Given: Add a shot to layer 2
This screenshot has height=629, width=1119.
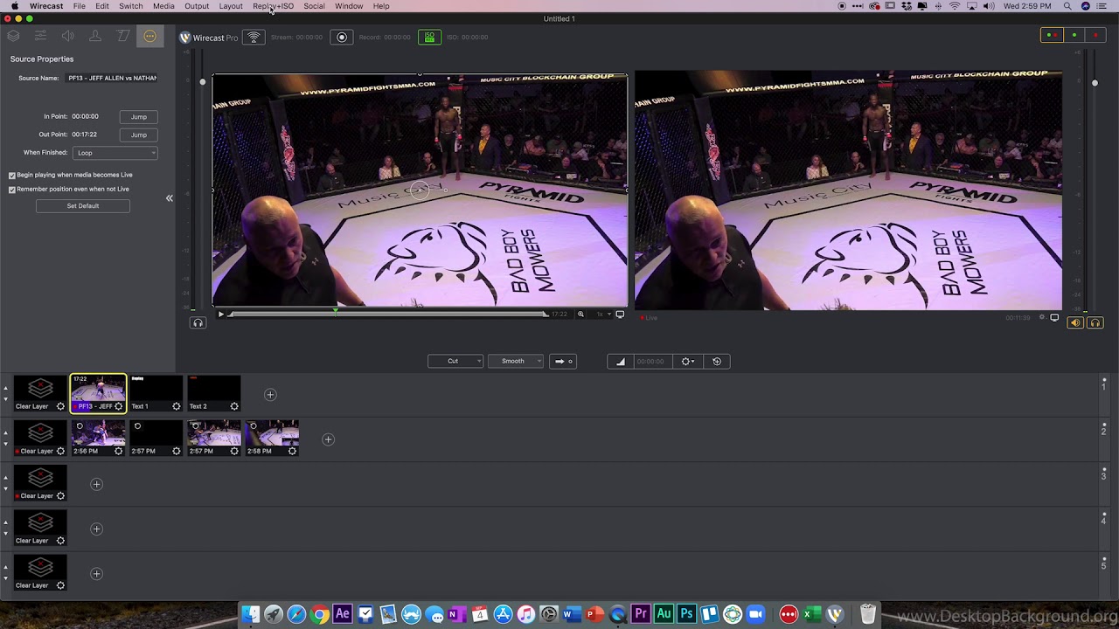Looking at the screenshot, I should (x=328, y=439).
